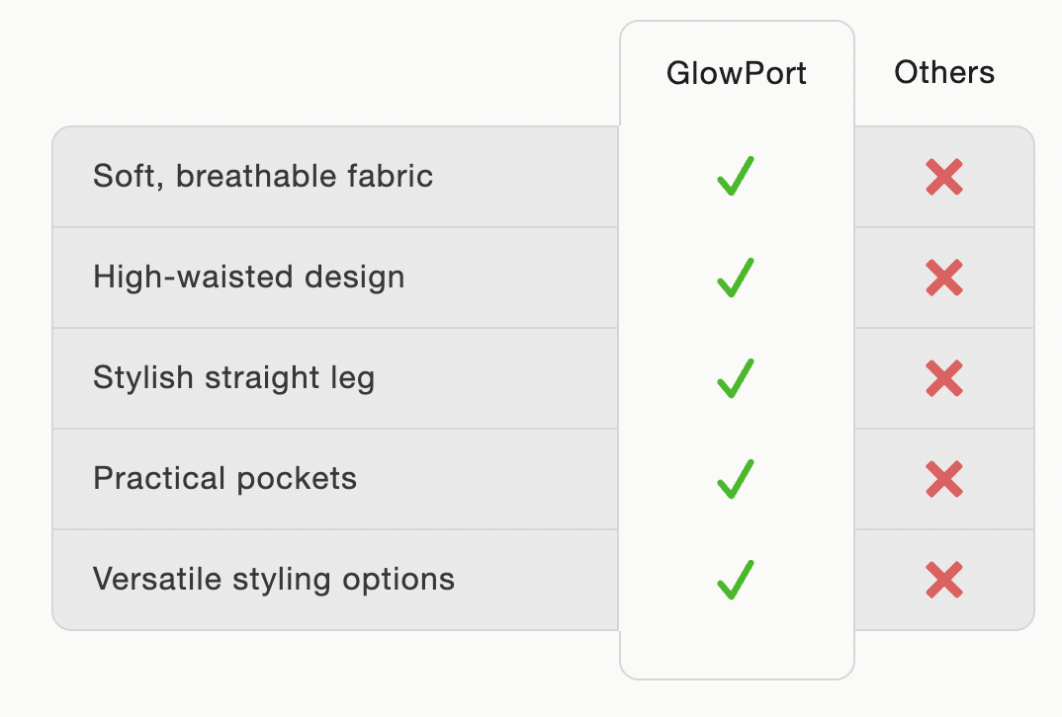This screenshot has width=1062, height=717.
Task: Click the Stylish straight leg feature text
Action: (x=234, y=378)
